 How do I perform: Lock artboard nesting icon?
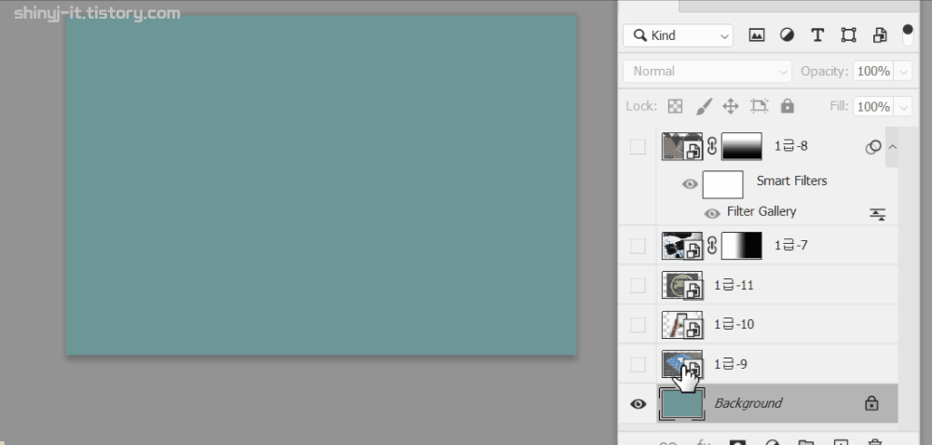tap(759, 106)
